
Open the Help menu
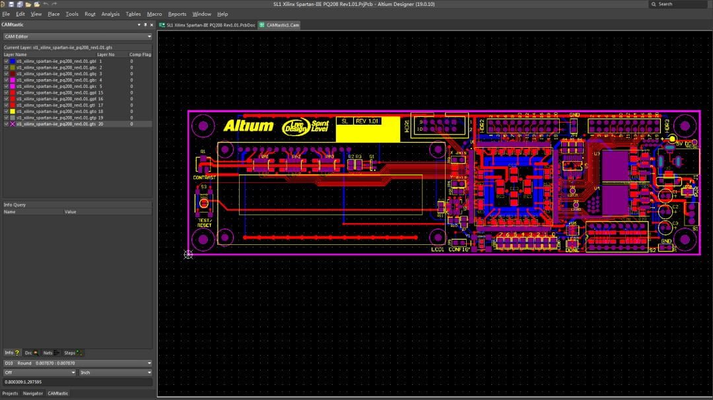point(222,14)
